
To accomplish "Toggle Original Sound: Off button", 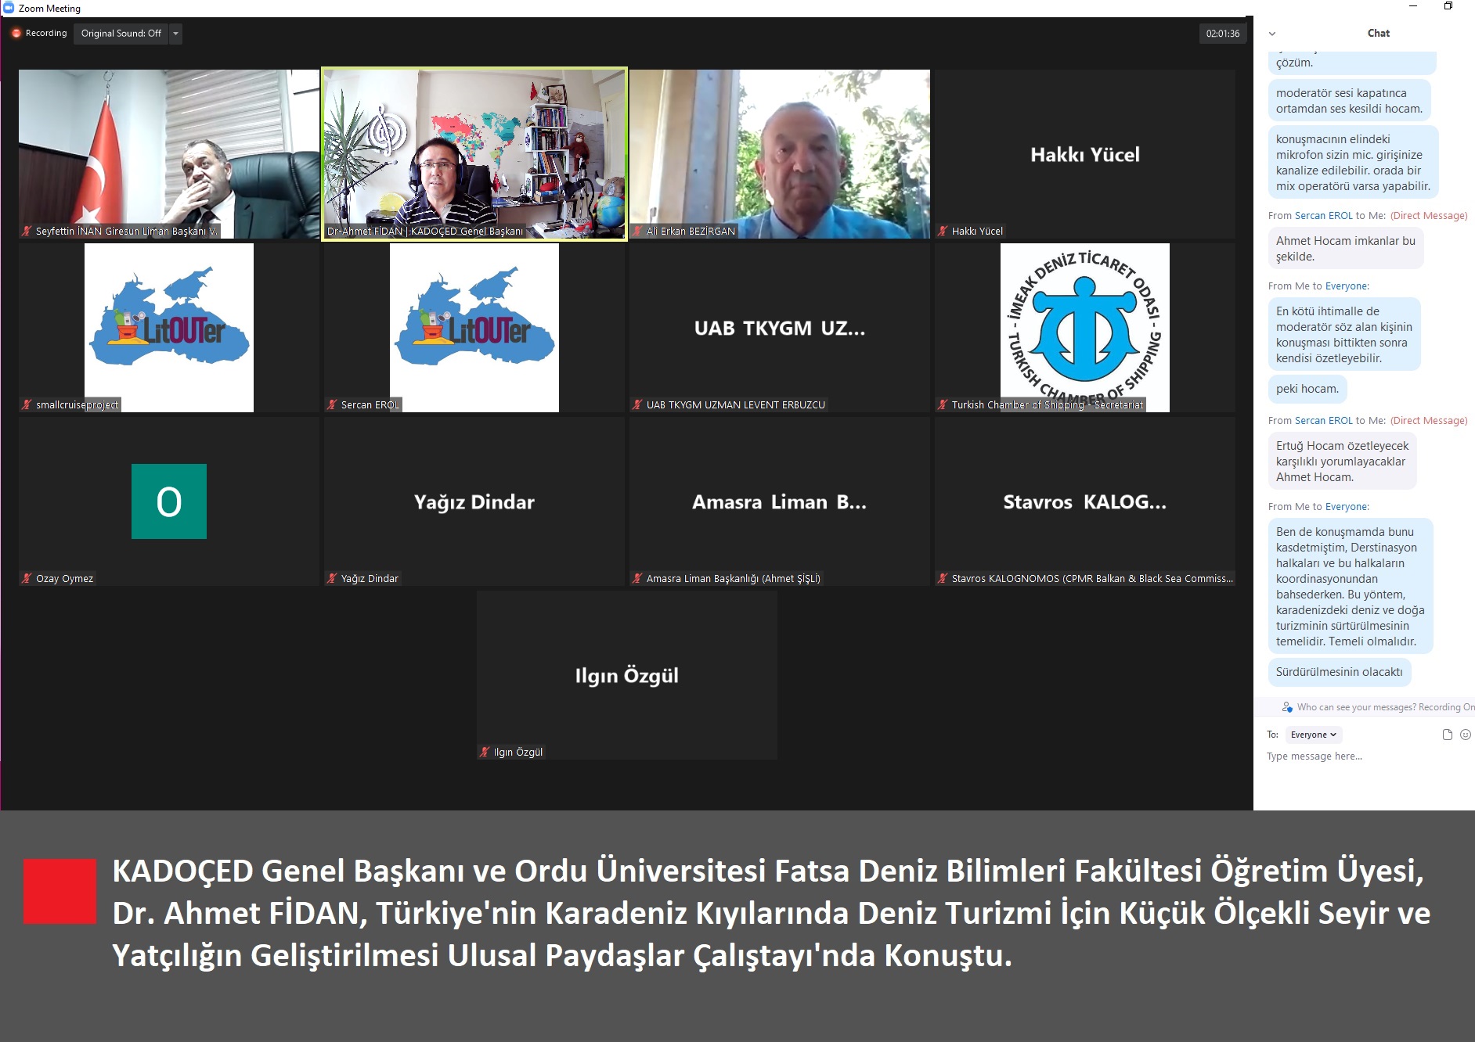I will tap(121, 34).
